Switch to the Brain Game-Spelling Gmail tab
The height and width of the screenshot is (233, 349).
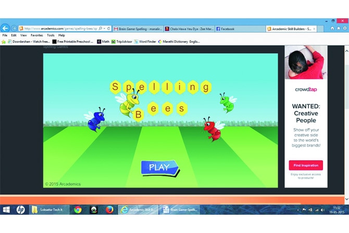tap(137, 29)
